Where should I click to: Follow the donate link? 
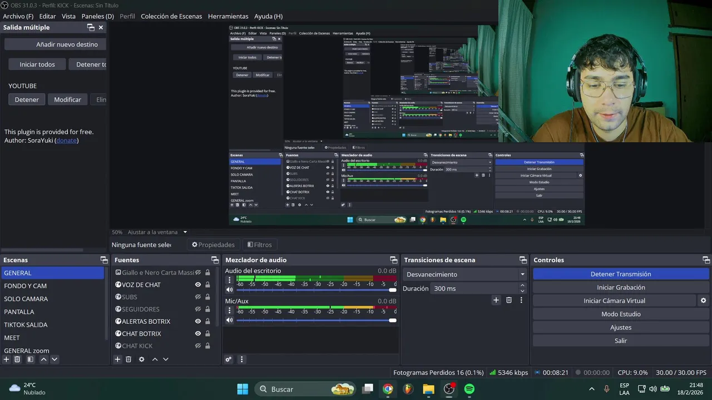pyautogui.click(x=67, y=141)
